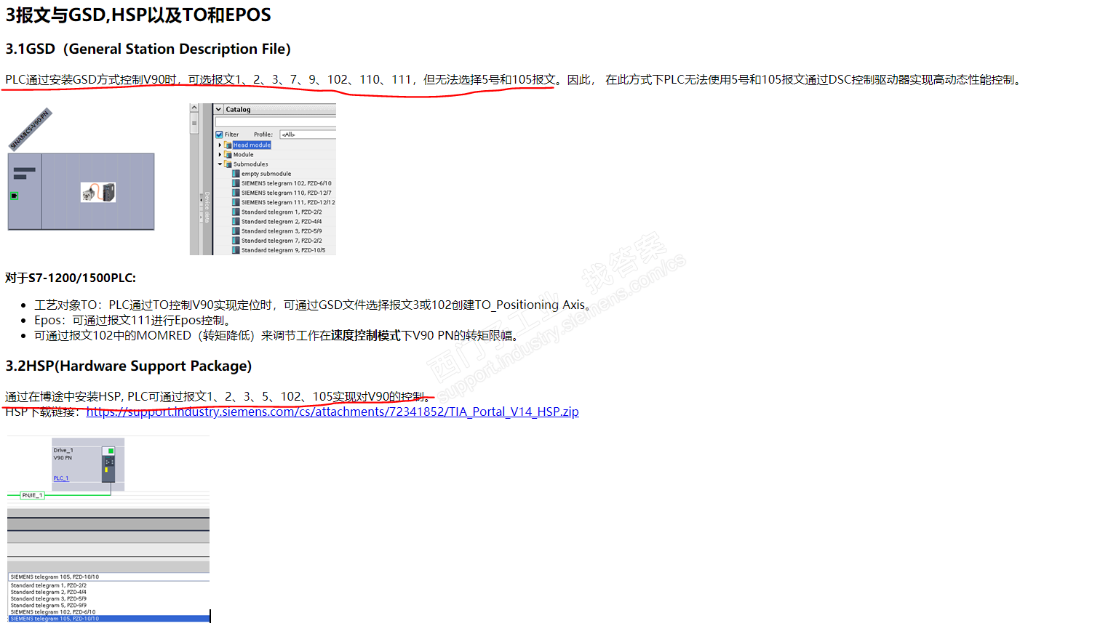Click the Catalog search input field
The height and width of the screenshot is (634, 1108).
tap(276, 122)
